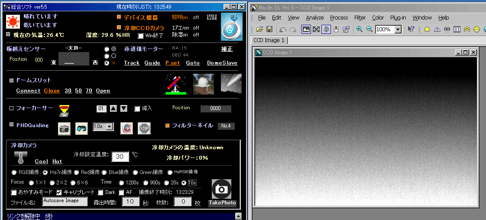Image resolution: width=486 pixels, height=220 pixels.
Task: Uncheck the キャリブレート checkbox
Action: click(x=59, y=192)
